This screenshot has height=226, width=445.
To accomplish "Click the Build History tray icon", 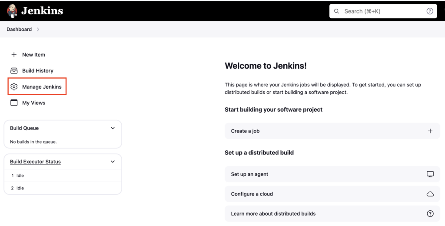I will coord(14,70).
